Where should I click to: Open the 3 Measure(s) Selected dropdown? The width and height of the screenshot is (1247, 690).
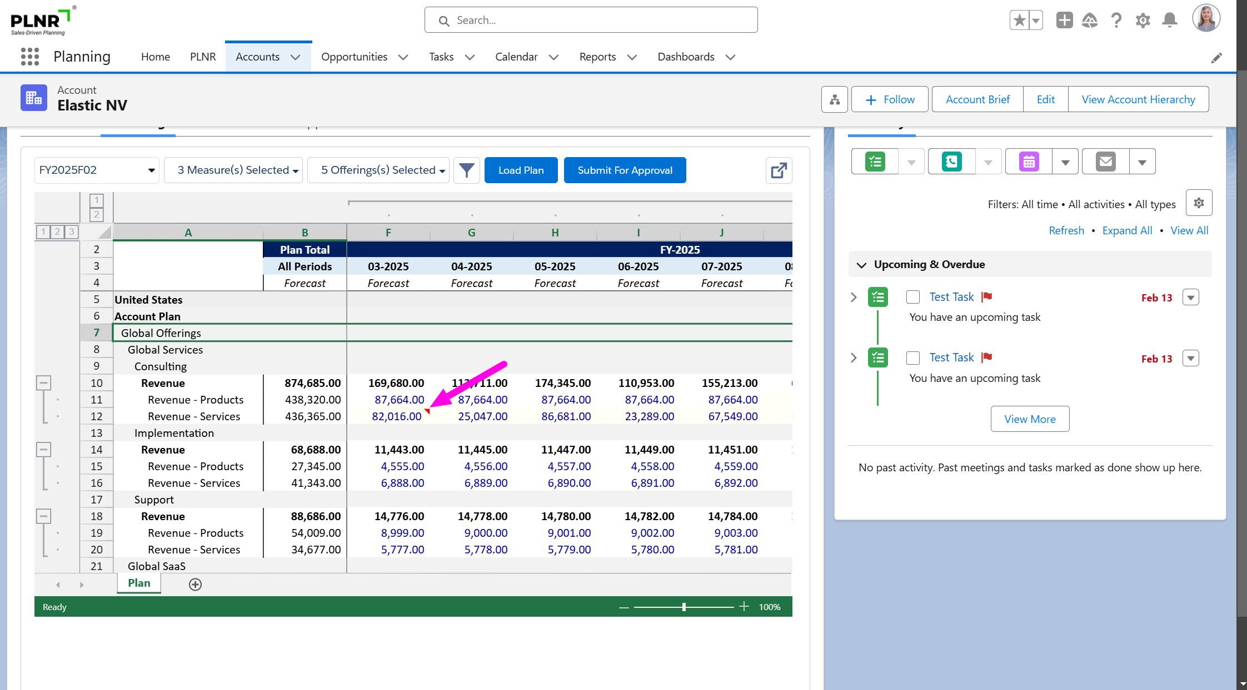(233, 170)
